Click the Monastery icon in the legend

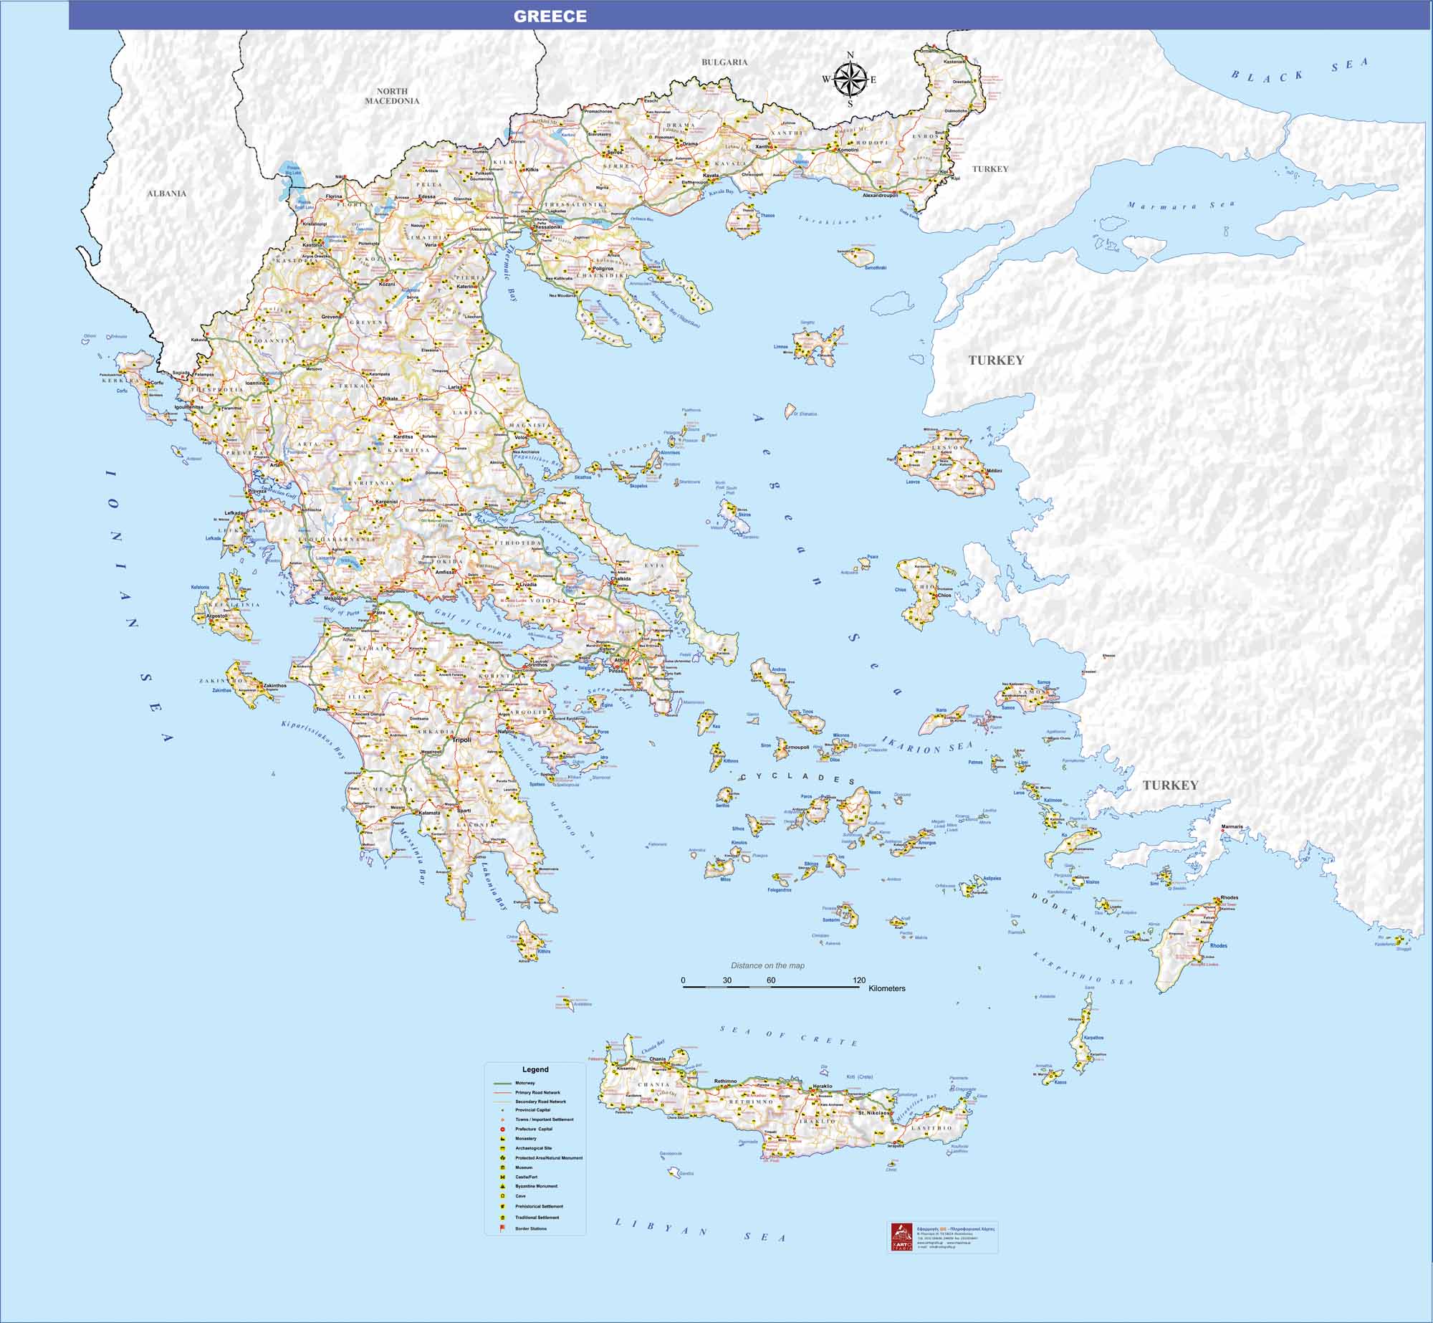click(502, 1139)
